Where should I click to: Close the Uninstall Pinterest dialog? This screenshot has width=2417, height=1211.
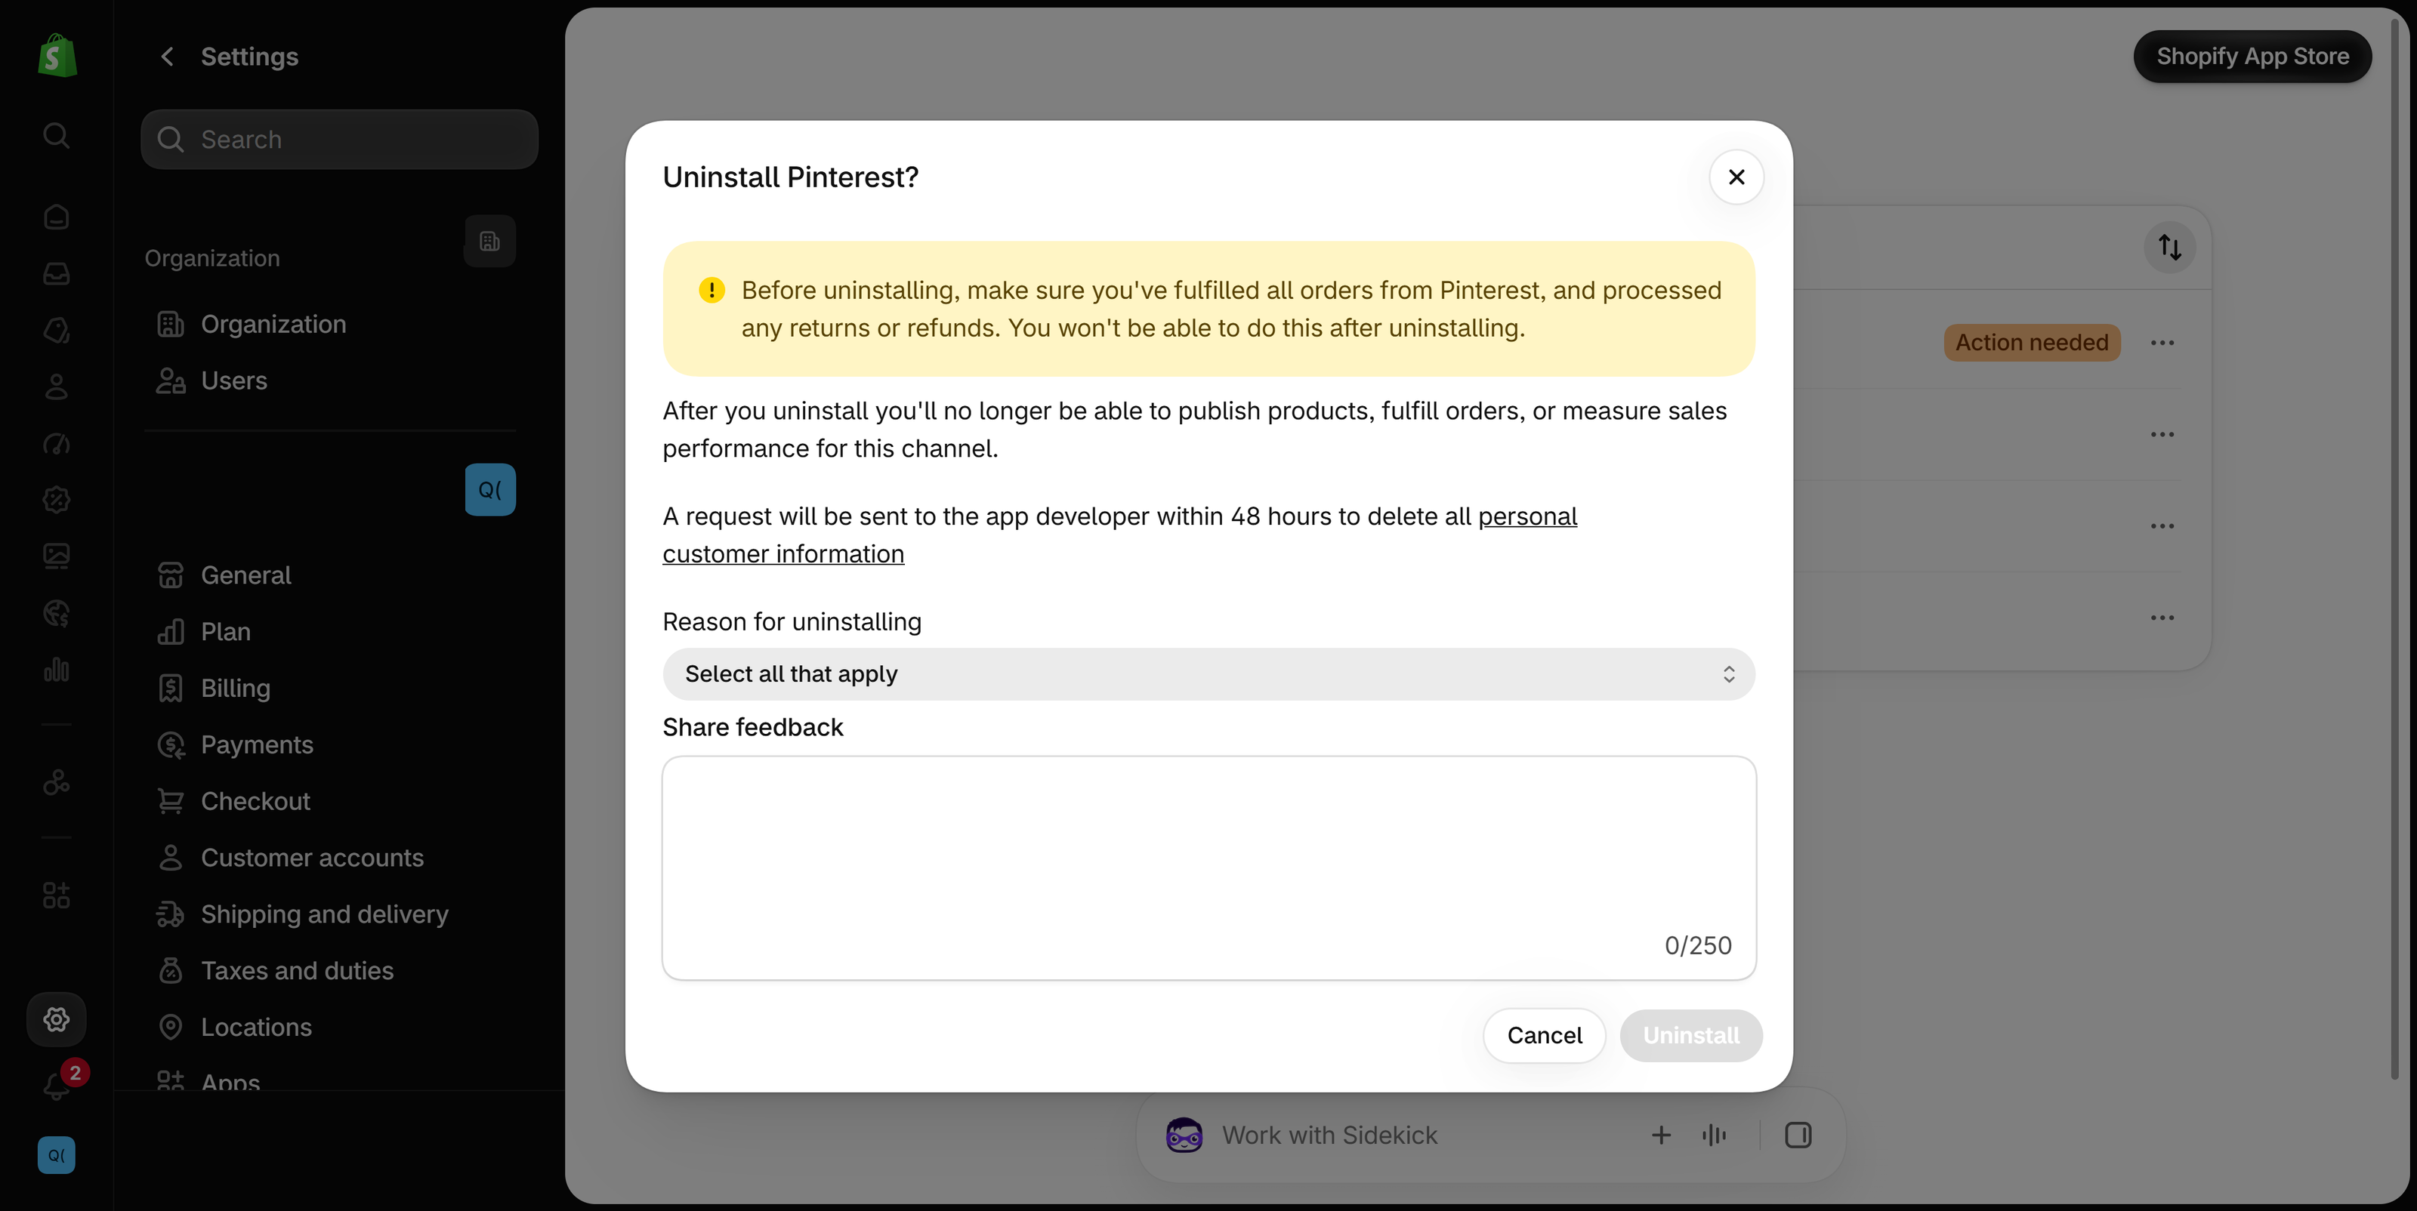pos(1736,177)
